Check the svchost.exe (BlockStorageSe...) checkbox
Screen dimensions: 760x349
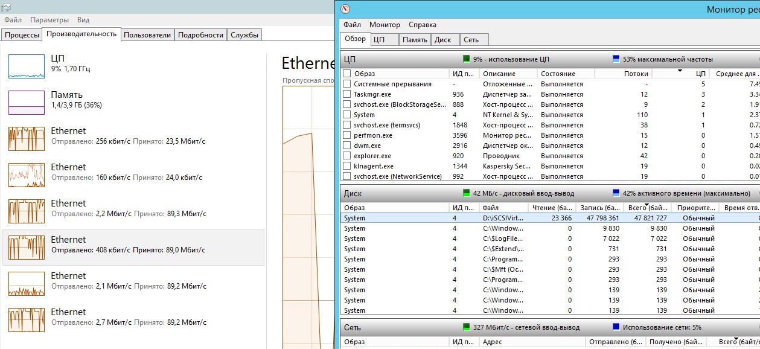346,104
